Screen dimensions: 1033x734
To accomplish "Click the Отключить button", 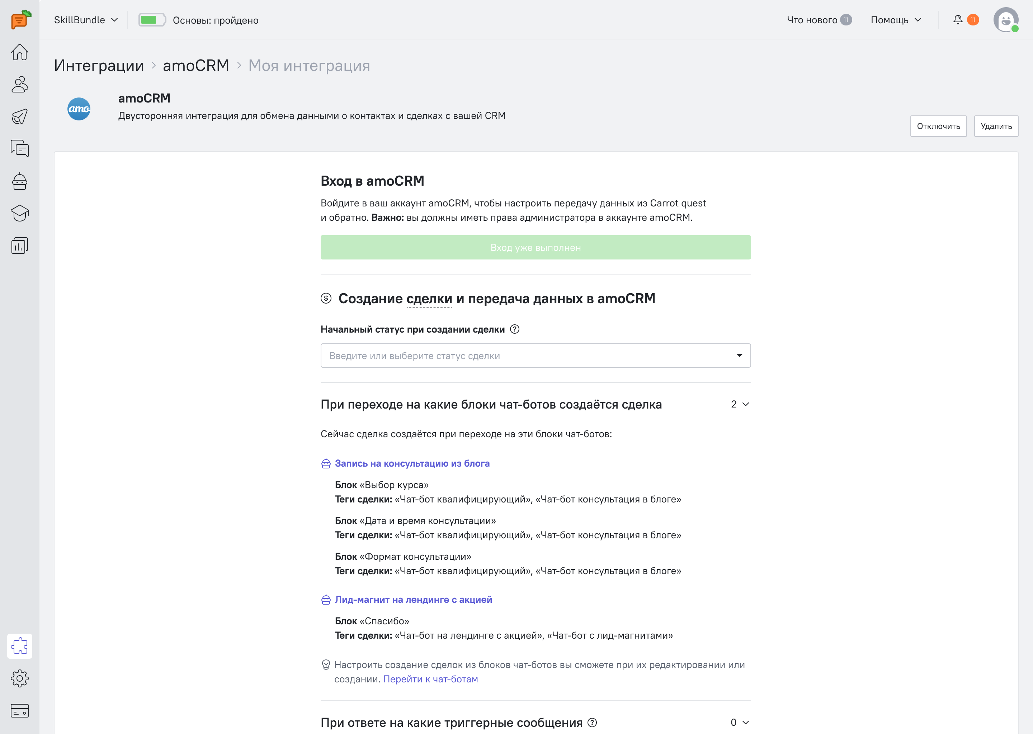I will coord(938,126).
